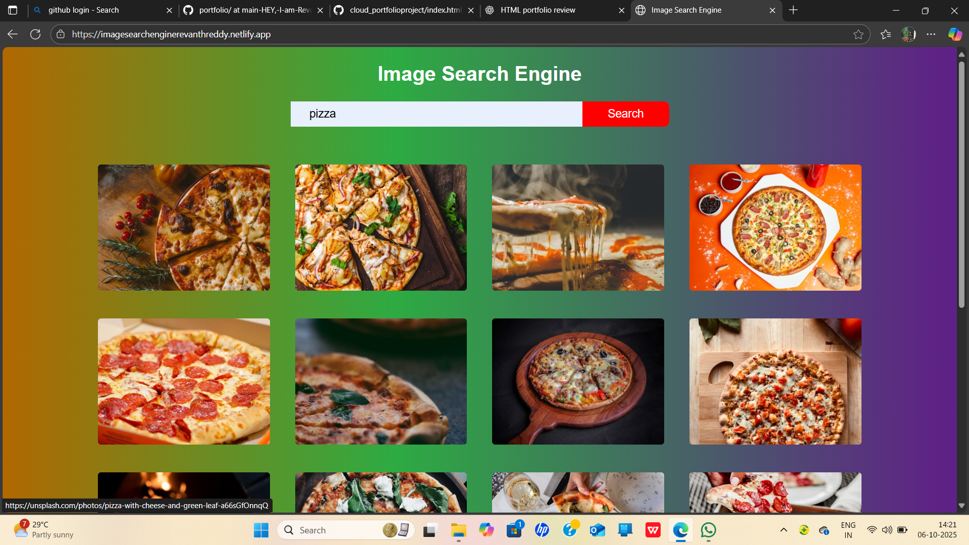Screen dimensions: 969x545
Task: Close the cloud_portfolioproject tab
Action: tap(471, 10)
